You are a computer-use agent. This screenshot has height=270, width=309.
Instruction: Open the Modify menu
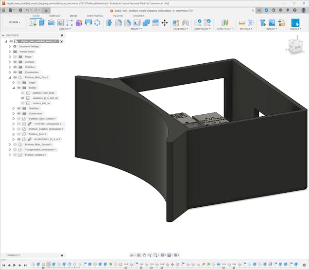pos(137,29)
